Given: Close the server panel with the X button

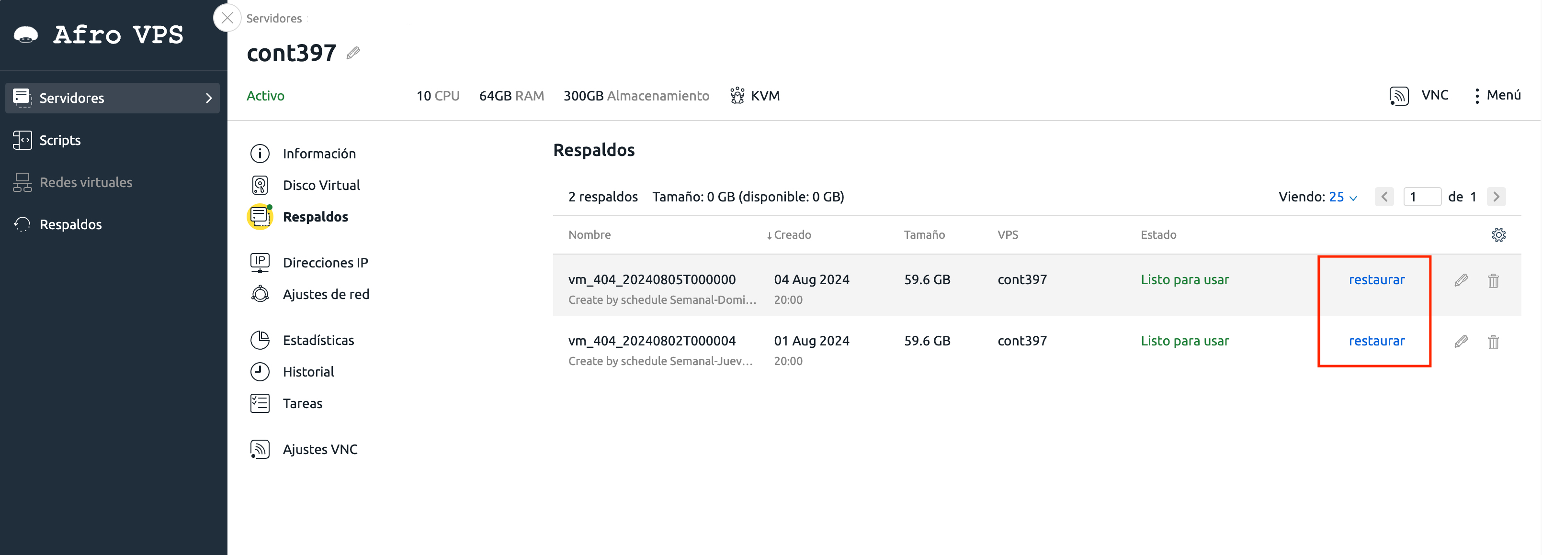Looking at the screenshot, I should (227, 18).
